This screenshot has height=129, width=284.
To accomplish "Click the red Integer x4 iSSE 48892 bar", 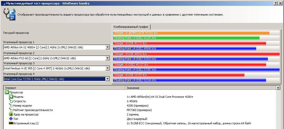I will [x=196, y=54].
